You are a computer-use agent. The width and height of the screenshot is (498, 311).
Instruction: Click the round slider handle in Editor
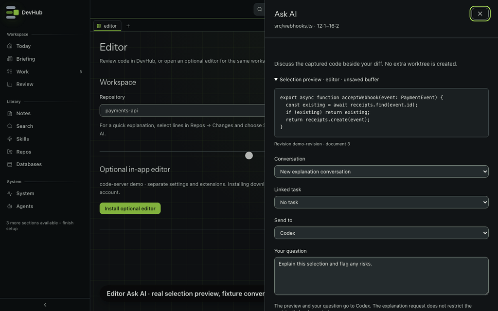pyautogui.click(x=249, y=155)
